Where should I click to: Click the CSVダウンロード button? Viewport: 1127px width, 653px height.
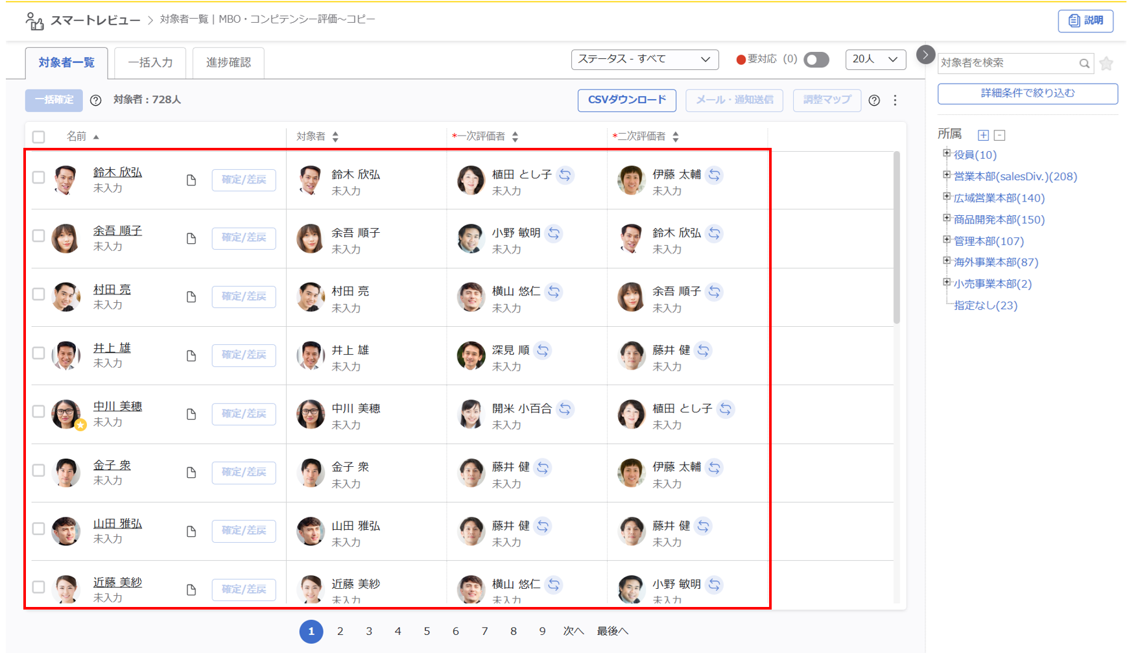pyautogui.click(x=626, y=100)
